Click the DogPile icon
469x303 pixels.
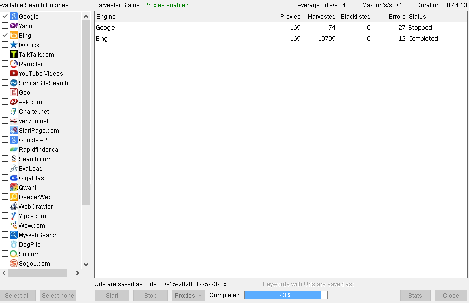(x=14, y=244)
